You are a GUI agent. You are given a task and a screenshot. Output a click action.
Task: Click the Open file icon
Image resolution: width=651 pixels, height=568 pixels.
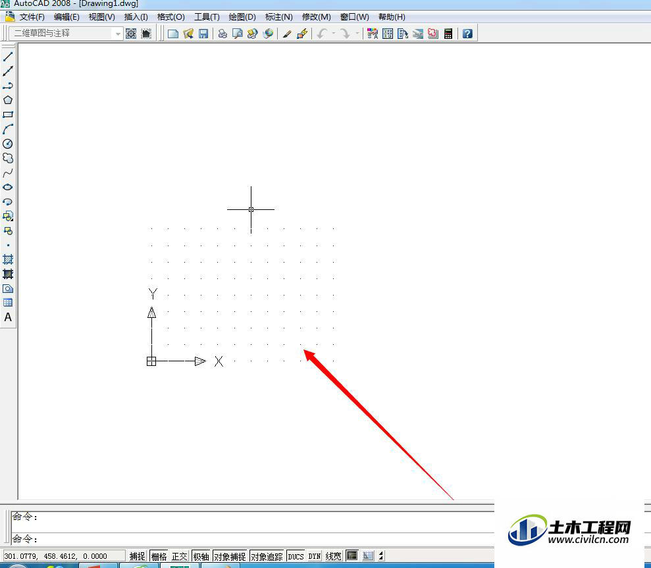point(188,34)
